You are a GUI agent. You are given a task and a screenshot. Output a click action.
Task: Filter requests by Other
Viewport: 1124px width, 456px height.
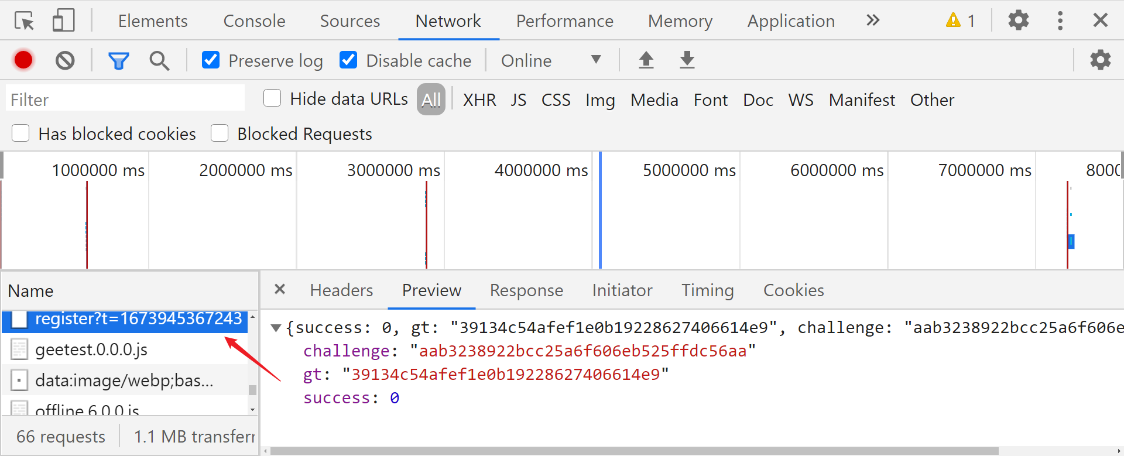(x=932, y=100)
